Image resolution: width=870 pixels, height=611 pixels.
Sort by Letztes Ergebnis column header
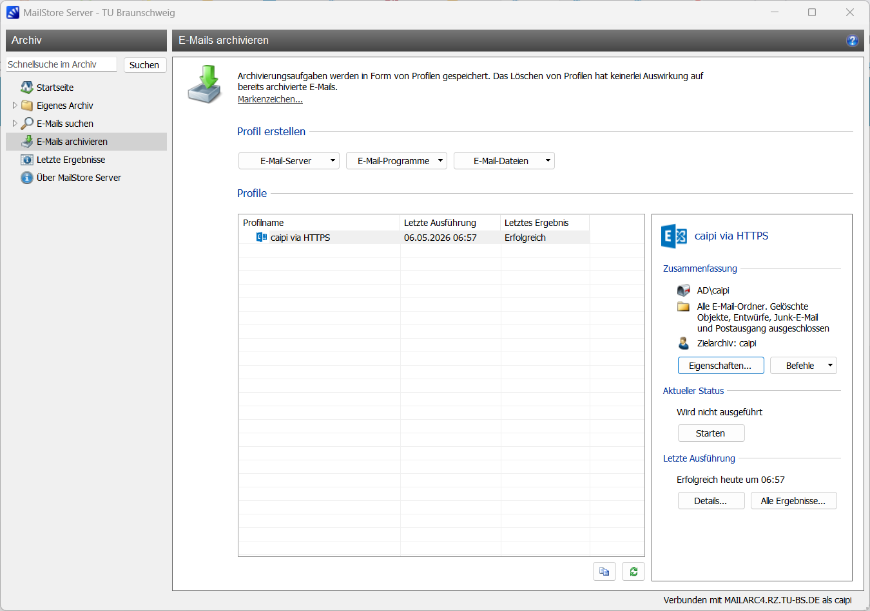545,223
